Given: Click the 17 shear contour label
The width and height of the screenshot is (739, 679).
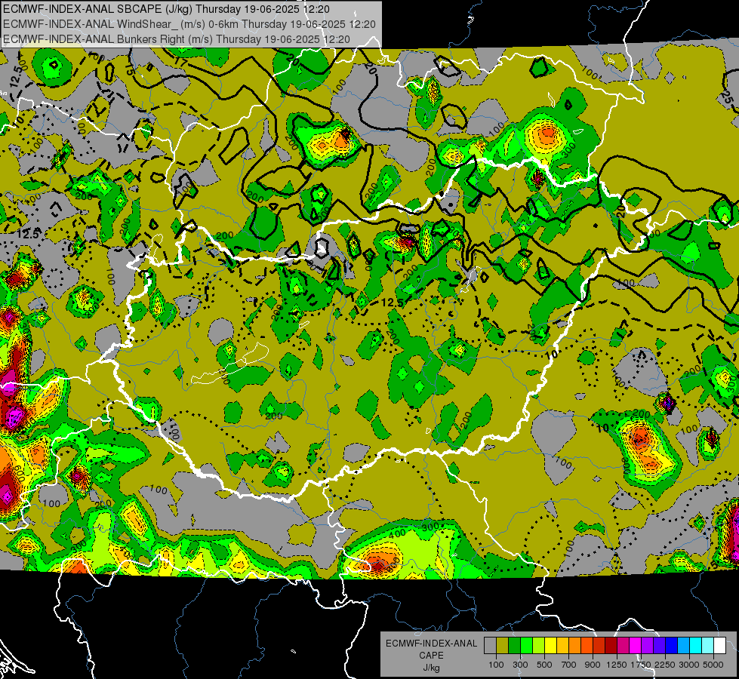Looking at the screenshot, I should click(180, 61).
